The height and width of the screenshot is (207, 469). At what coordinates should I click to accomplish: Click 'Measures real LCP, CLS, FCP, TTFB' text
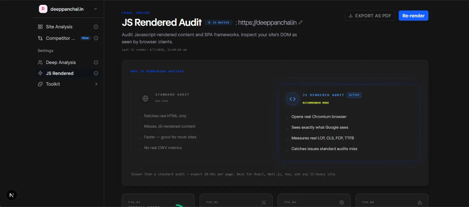323,138
